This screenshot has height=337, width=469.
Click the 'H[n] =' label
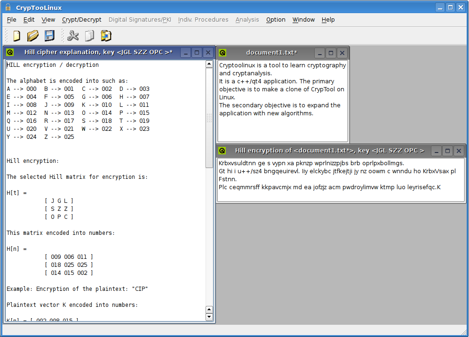point(17,249)
